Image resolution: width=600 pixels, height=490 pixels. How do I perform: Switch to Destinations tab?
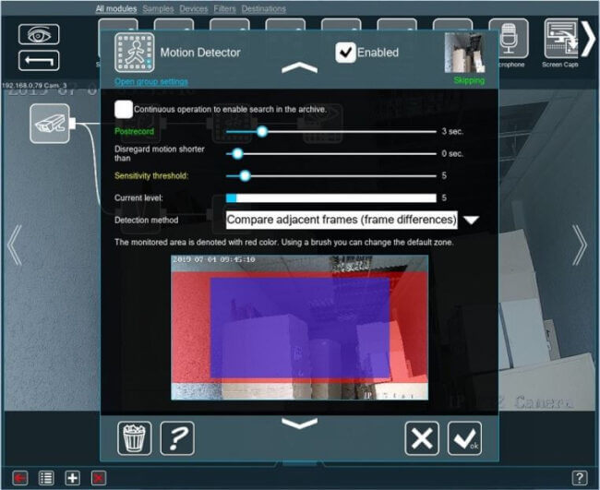point(264,9)
